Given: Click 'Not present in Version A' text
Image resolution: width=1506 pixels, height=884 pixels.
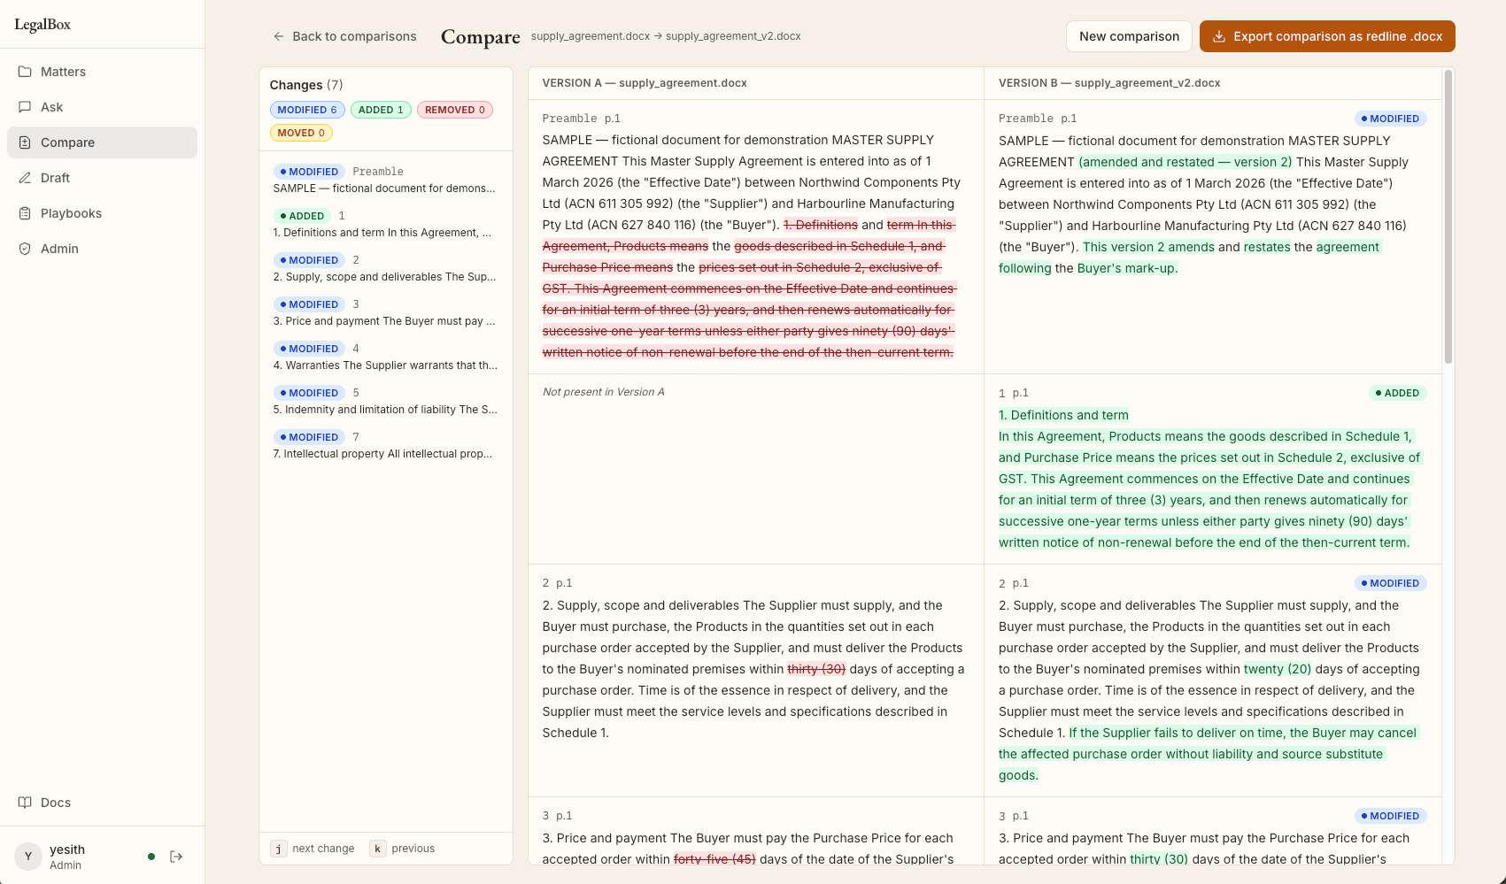Looking at the screenshot, I should tap(603, 392).
